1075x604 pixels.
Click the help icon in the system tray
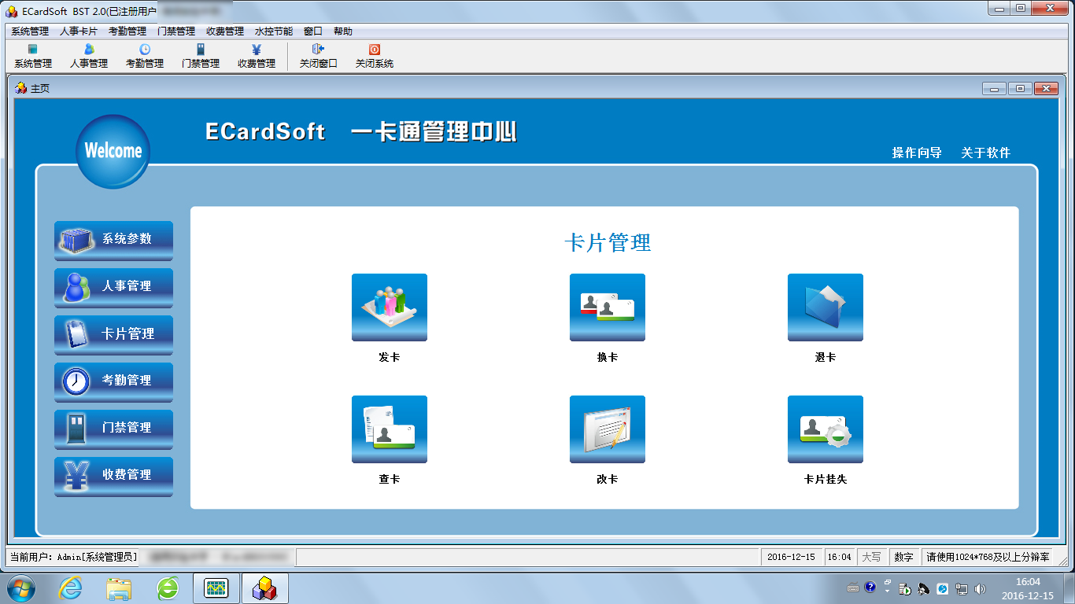(x=870, y=587)
